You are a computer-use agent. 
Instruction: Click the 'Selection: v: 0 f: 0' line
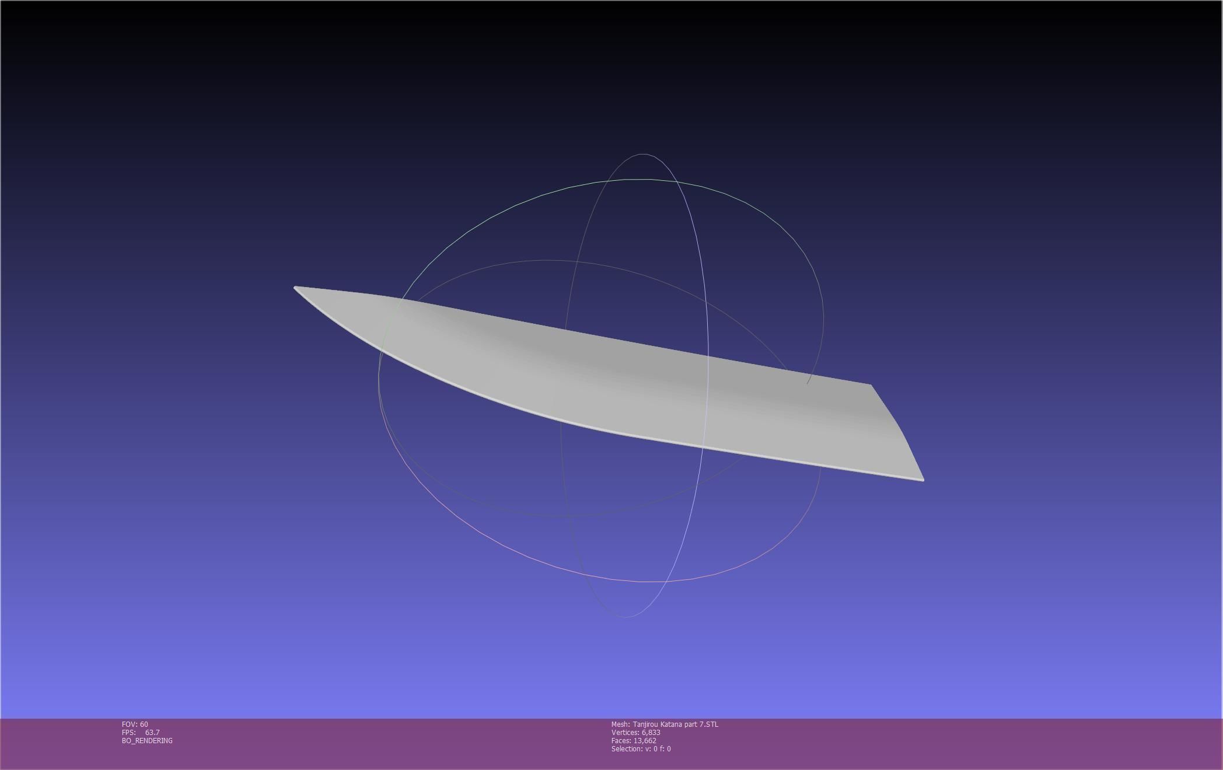pos(641,748)
